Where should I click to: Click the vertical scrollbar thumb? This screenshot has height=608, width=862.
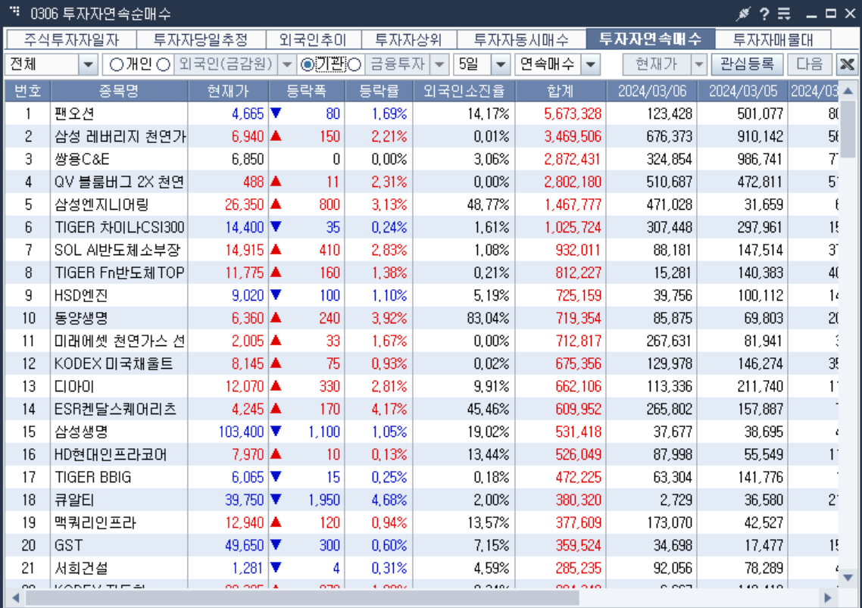848,129
